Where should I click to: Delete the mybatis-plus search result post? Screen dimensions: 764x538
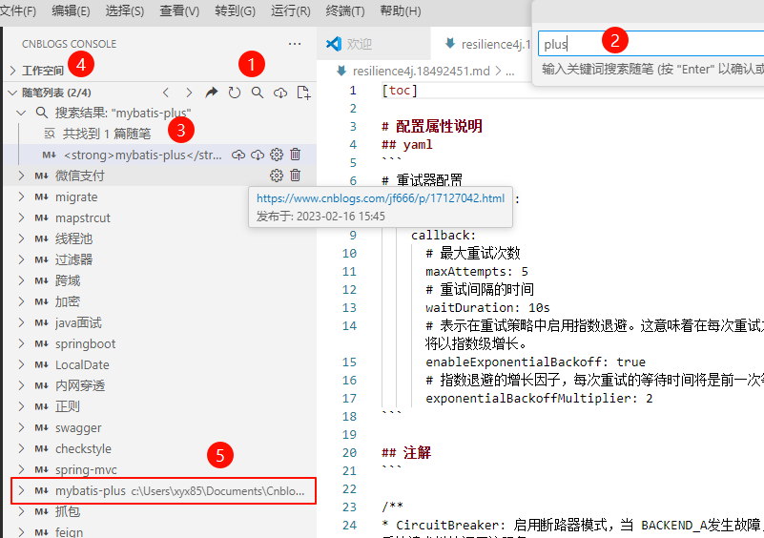[x=296, y=155]
